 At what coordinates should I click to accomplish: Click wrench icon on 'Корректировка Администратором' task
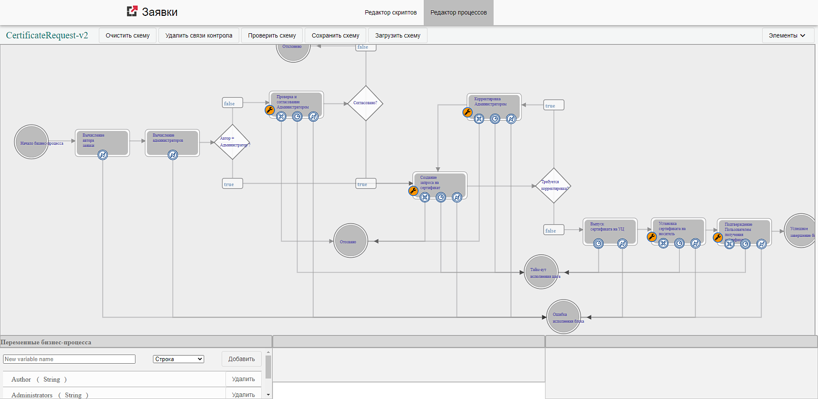tap(467, 113)
